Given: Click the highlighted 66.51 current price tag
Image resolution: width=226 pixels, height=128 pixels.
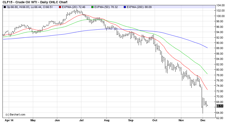Looking at the screenshot, I should (x=220, y=106).
